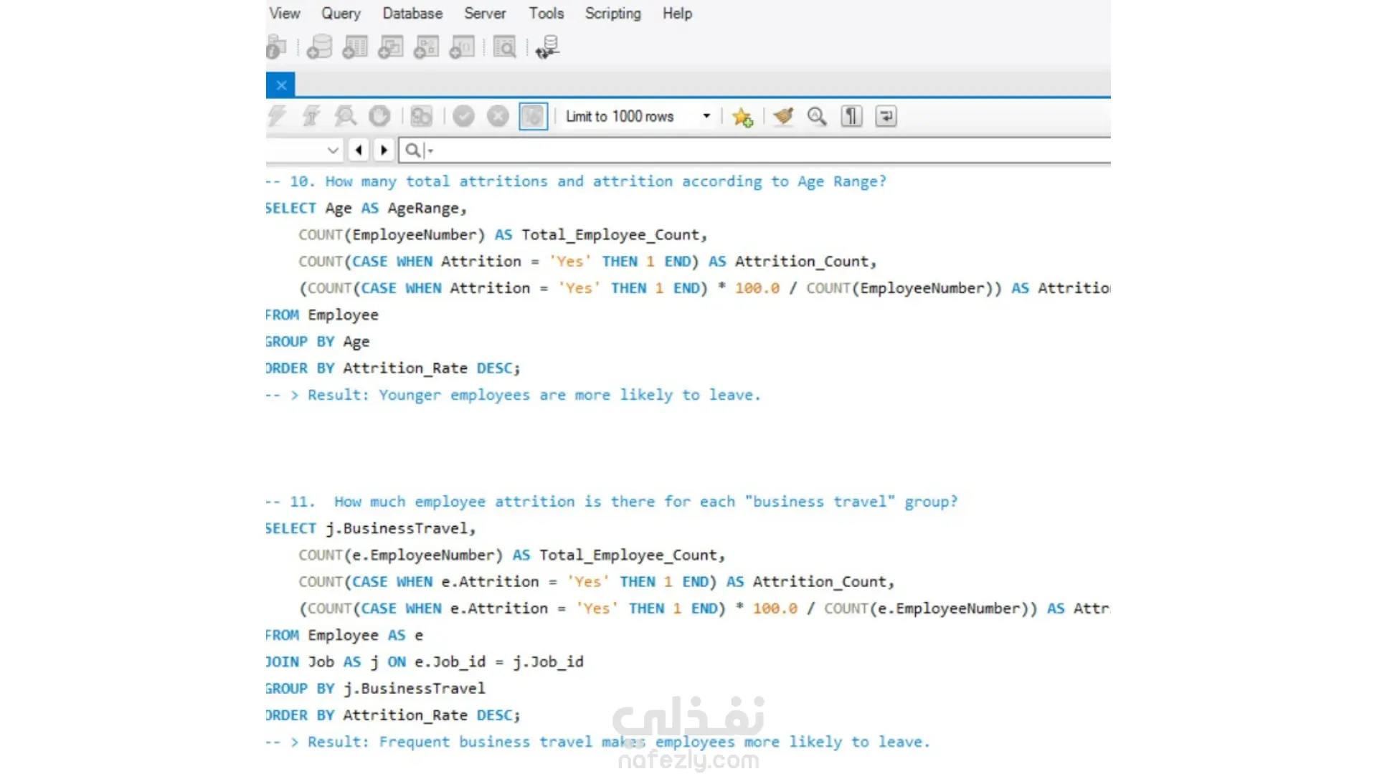
Task: Toggle invisible characters display
Action: tap(851, 116)
